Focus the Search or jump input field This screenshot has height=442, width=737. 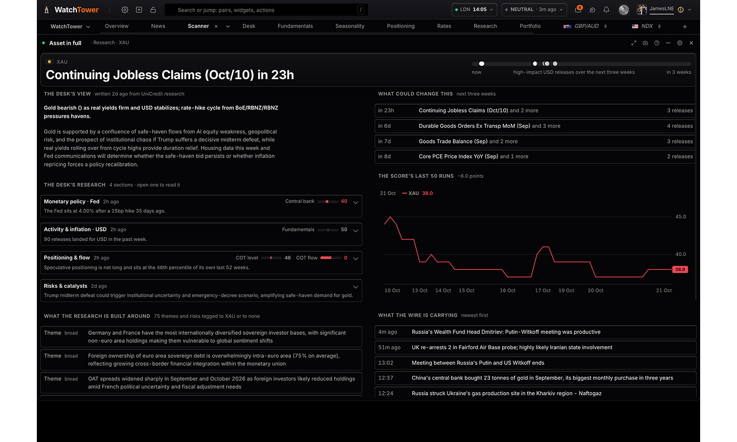tap(266, 10)
